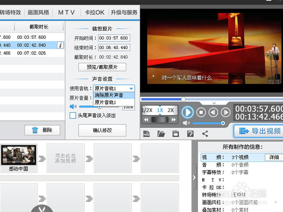
Task: Click the original audio speaker icon
Action: [73, 106]
